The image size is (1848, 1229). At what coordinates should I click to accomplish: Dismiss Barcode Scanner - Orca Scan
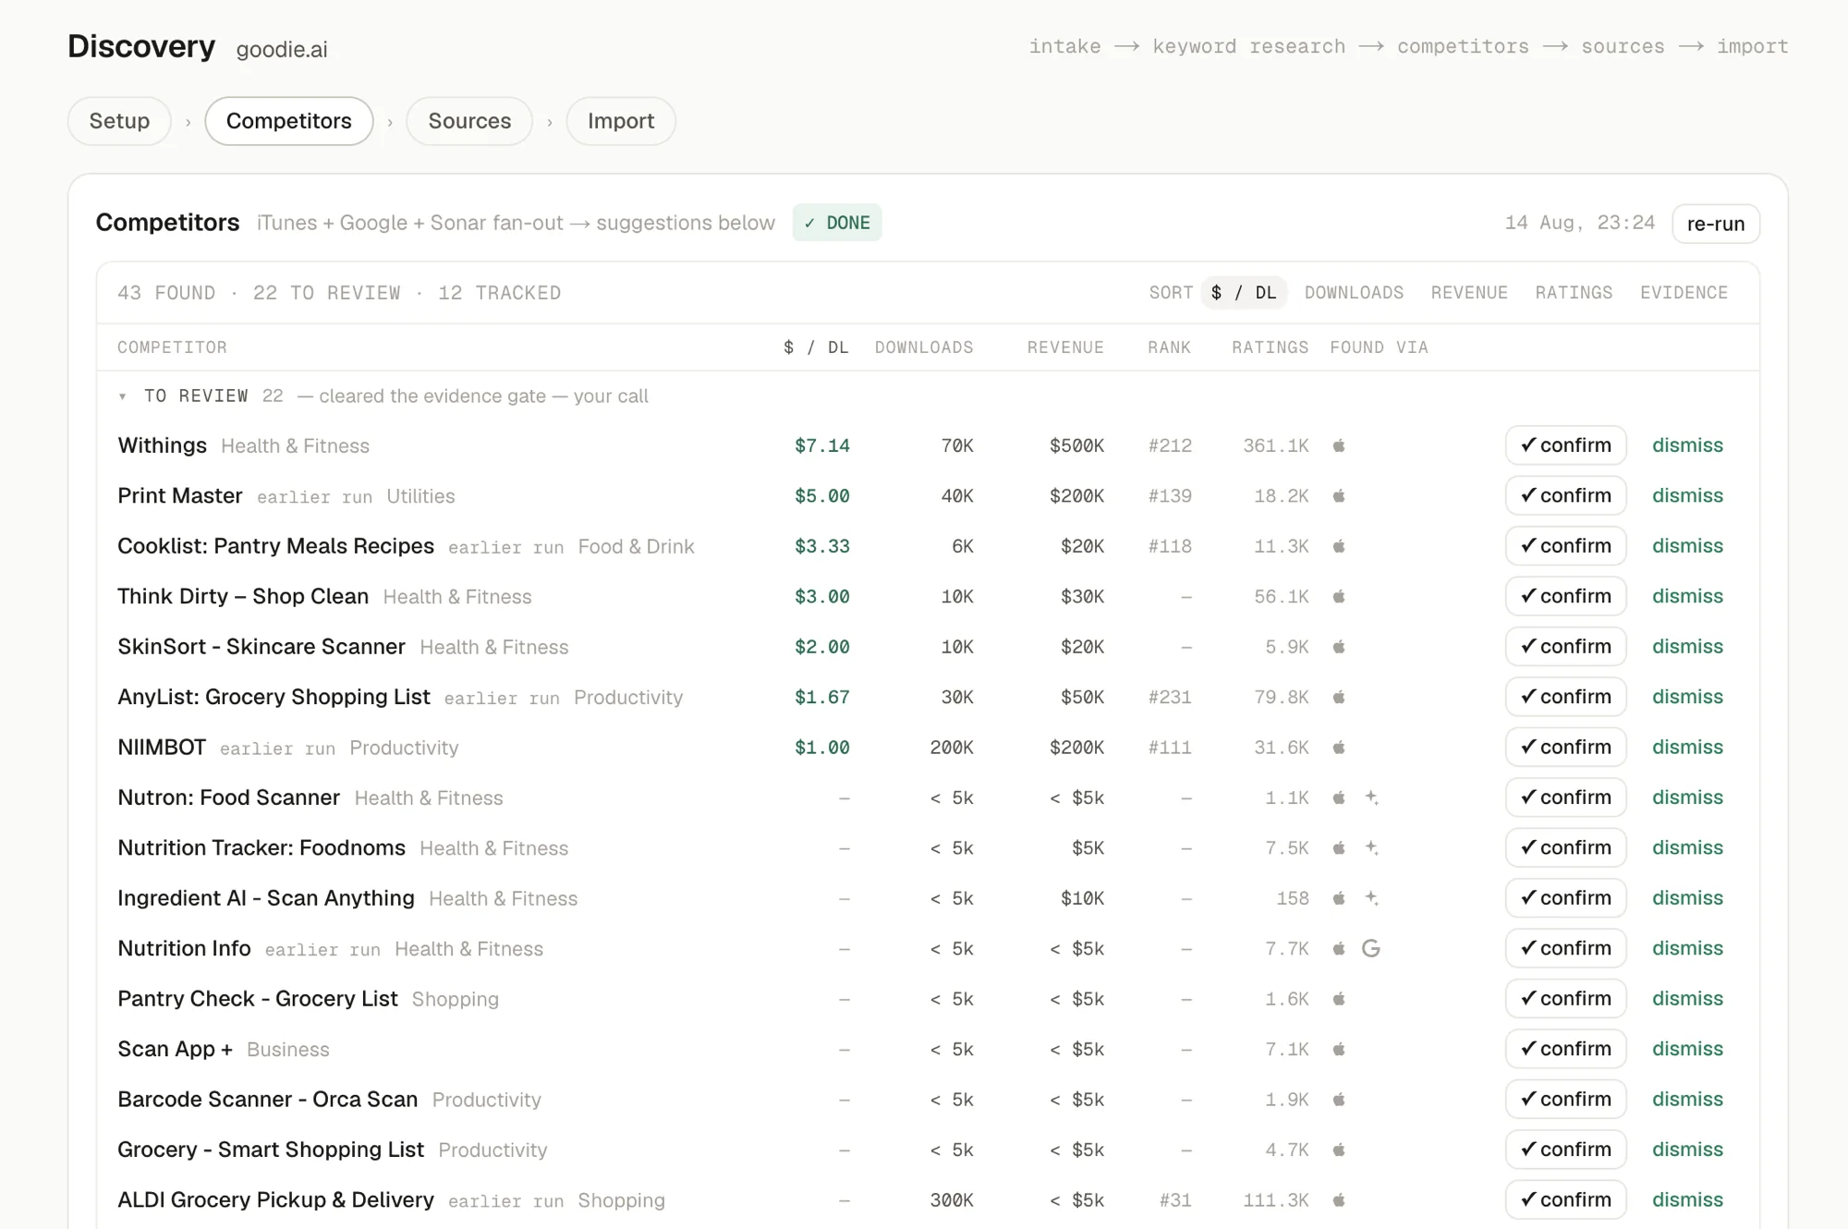[x=1687, y=1100]
